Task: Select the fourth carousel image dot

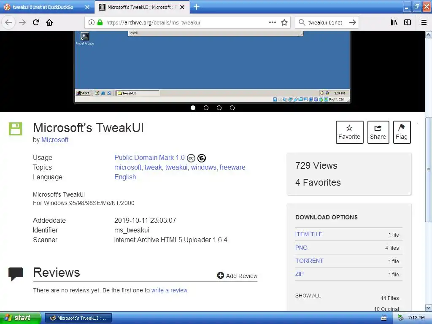Action: coord(232,108)
